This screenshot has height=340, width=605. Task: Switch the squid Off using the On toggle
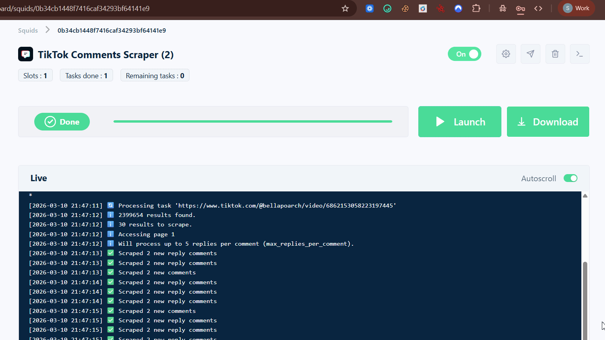point(464,54)
